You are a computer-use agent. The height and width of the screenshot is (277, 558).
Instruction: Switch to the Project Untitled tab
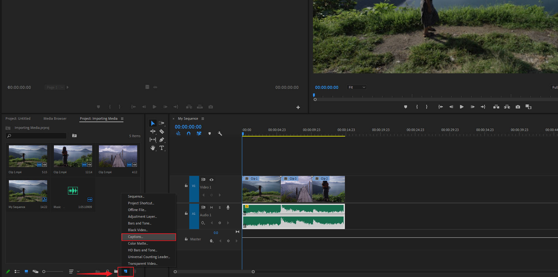(x=18, y=118)
